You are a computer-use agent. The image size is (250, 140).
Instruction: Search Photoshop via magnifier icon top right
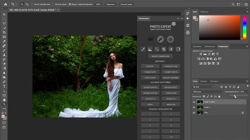(x=233, y=4)
